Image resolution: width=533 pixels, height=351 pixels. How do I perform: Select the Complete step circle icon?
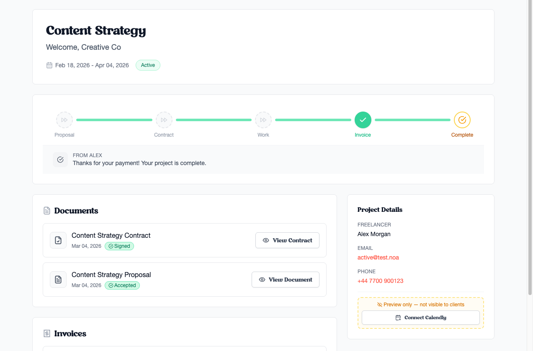[462, 120]
